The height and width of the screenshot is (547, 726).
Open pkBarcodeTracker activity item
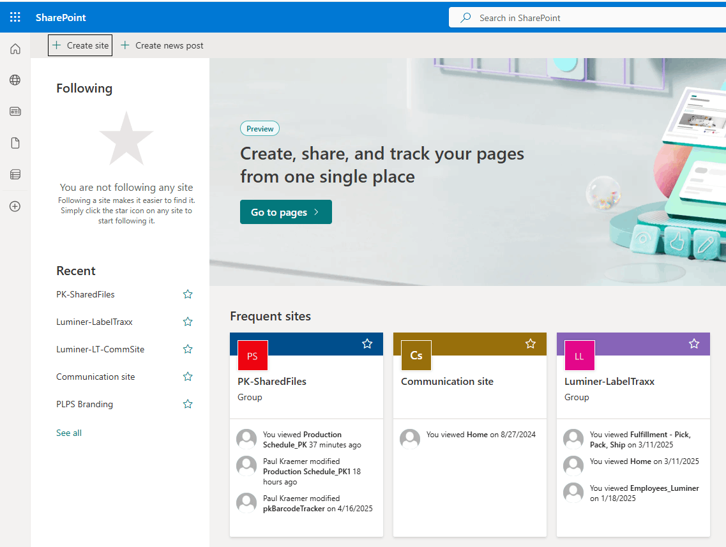(x=317, y=504)
